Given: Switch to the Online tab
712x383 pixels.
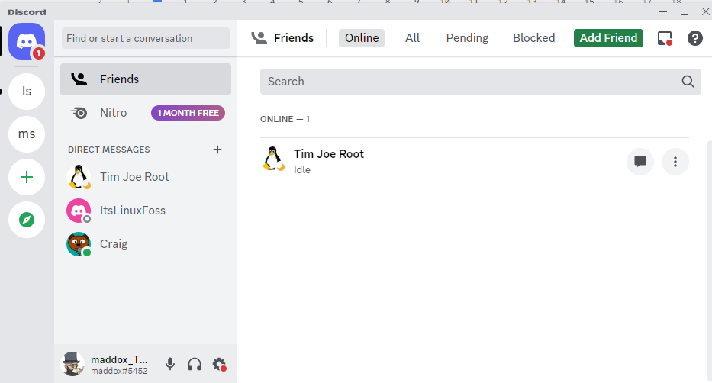Looking at the screenshot, I should (x=362, y=38).
